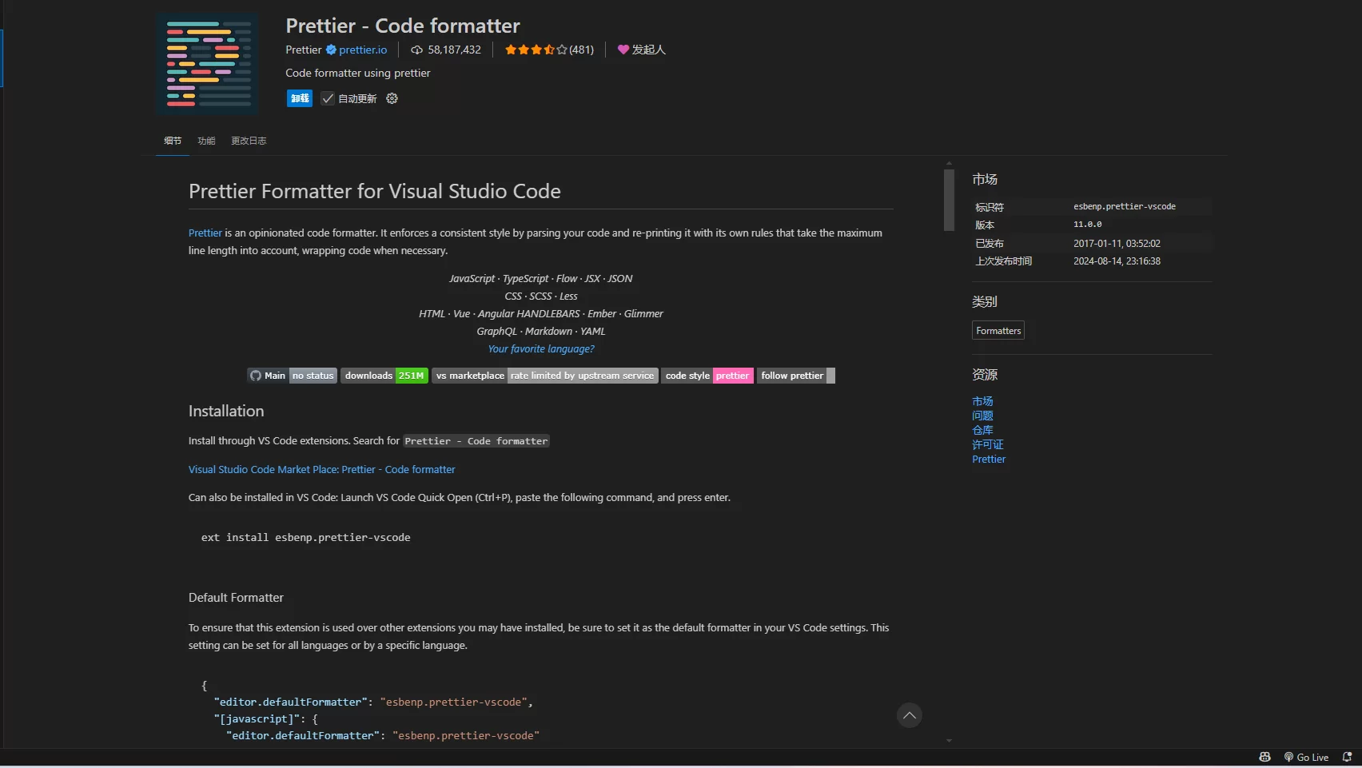This screenshot has width=1362, height=768.
Task: Click the 'Prettier Formatter for Visual Studio Code' heading
Action: [x=375, y=191]
